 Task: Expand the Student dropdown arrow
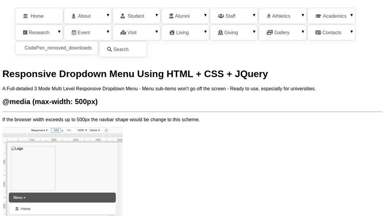point(157,15)
